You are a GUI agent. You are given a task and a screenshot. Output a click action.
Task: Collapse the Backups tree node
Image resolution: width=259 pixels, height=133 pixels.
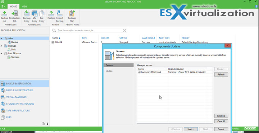pos(1,46)
